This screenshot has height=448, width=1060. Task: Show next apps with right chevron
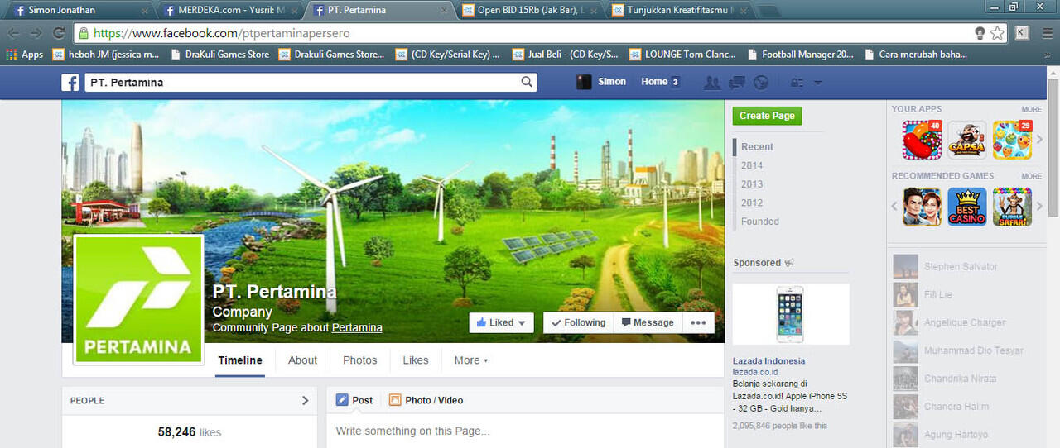coord(1040,140)
